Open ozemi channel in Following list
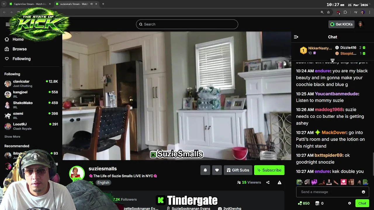Screen dimensions: 374x210 pos(31,116)
